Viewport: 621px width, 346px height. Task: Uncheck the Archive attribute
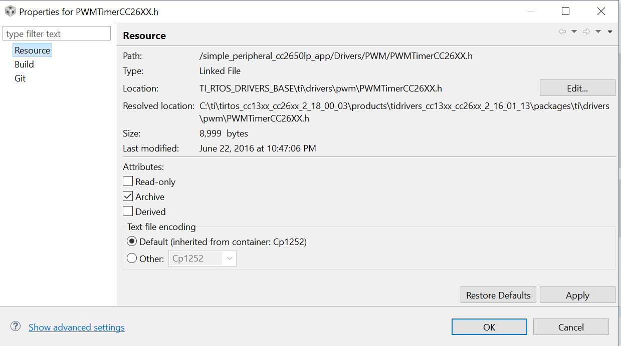pyautogui.click(x=128, y=196)
